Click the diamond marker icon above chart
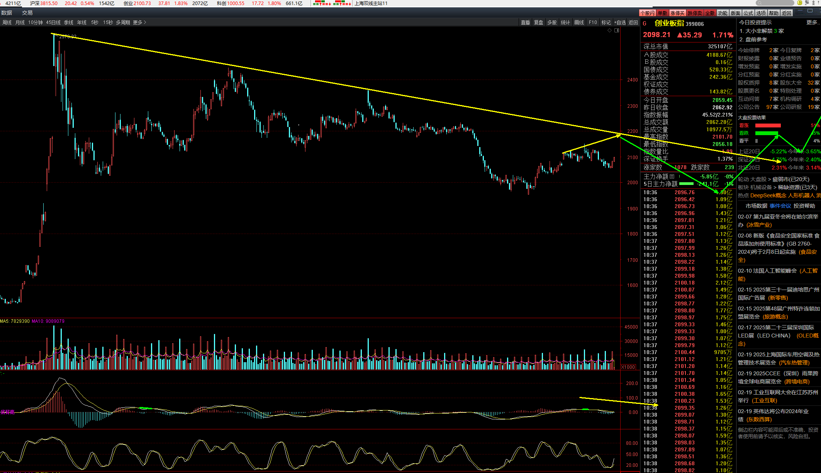The image size is (821, 473). pos(609,30)
